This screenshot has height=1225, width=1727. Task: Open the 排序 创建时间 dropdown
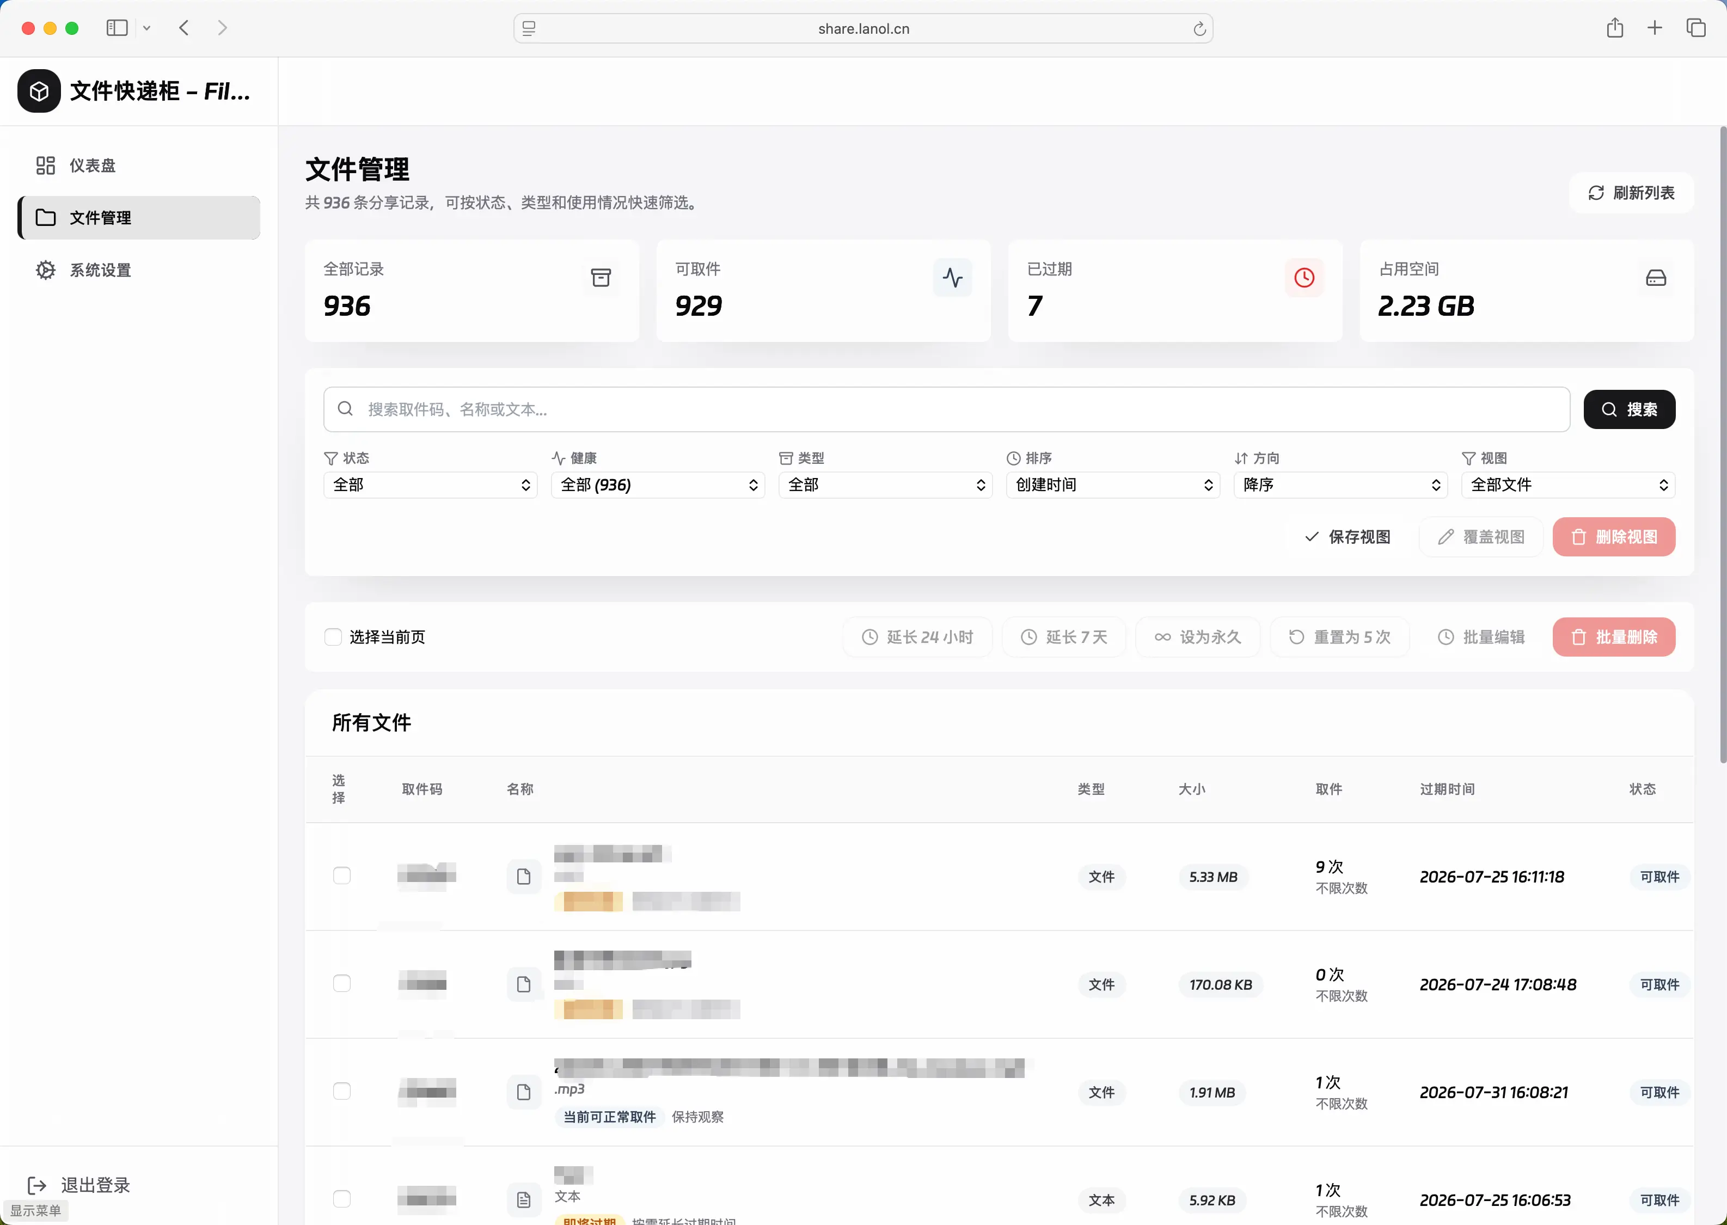coord(1113,485)
